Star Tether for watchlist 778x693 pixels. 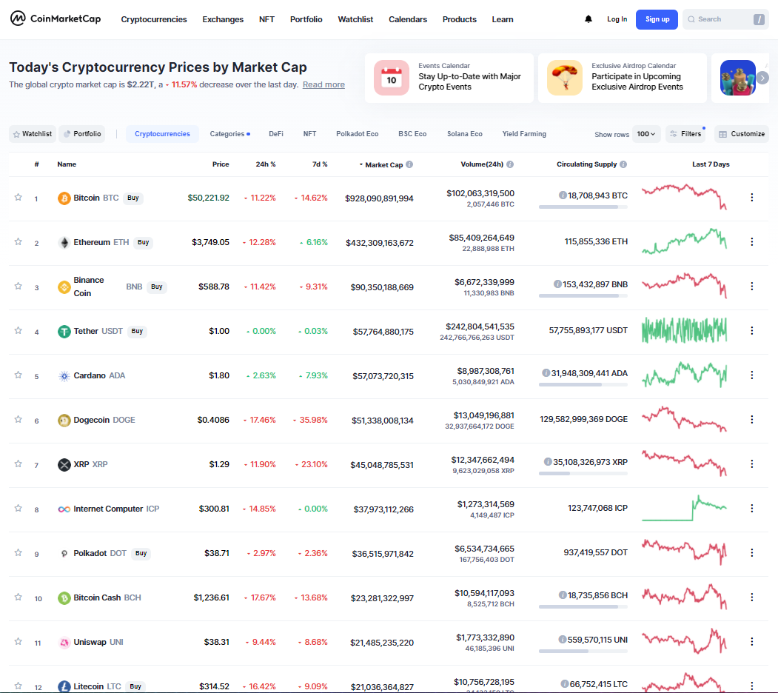(19, 330)
